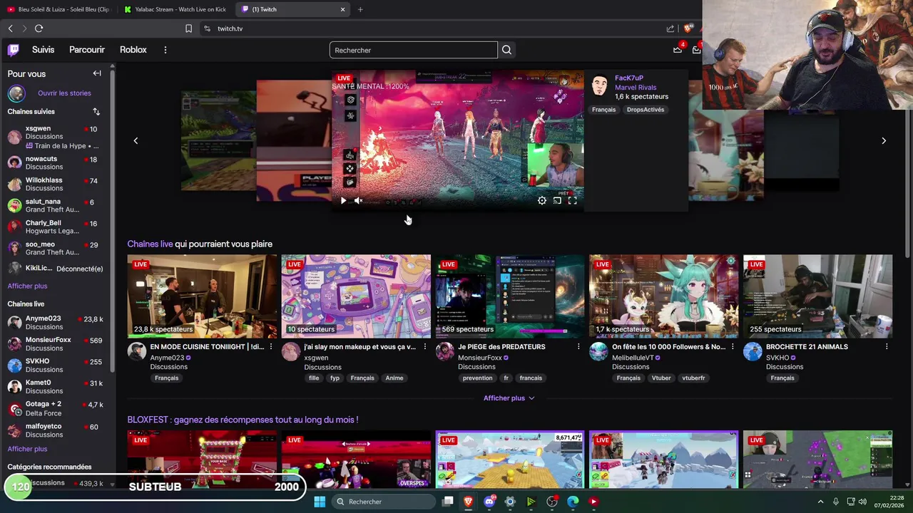Open Microsoft Edge from taskbar

click(x=573, y=502)
